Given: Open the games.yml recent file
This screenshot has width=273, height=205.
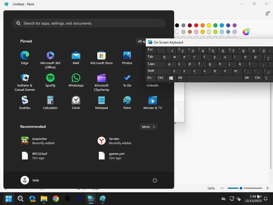Looking at the screenshot, I should [x=111, y=156].
